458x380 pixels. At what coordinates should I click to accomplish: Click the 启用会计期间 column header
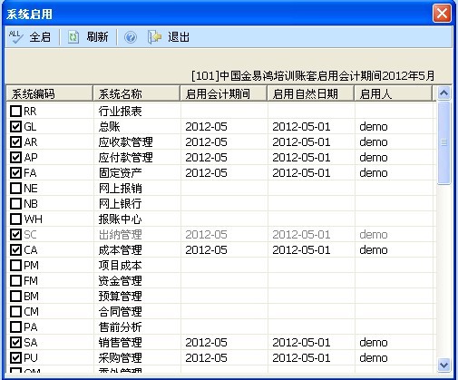coord(224,93)
